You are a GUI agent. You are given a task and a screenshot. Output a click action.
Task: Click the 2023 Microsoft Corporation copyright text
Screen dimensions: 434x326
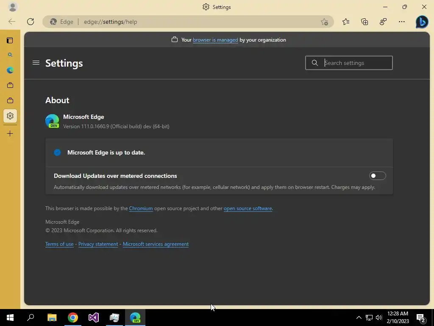click(101, 230)
